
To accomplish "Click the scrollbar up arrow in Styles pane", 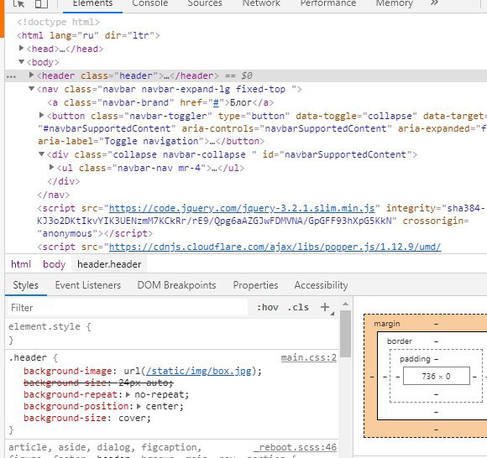I will point(345,304).
